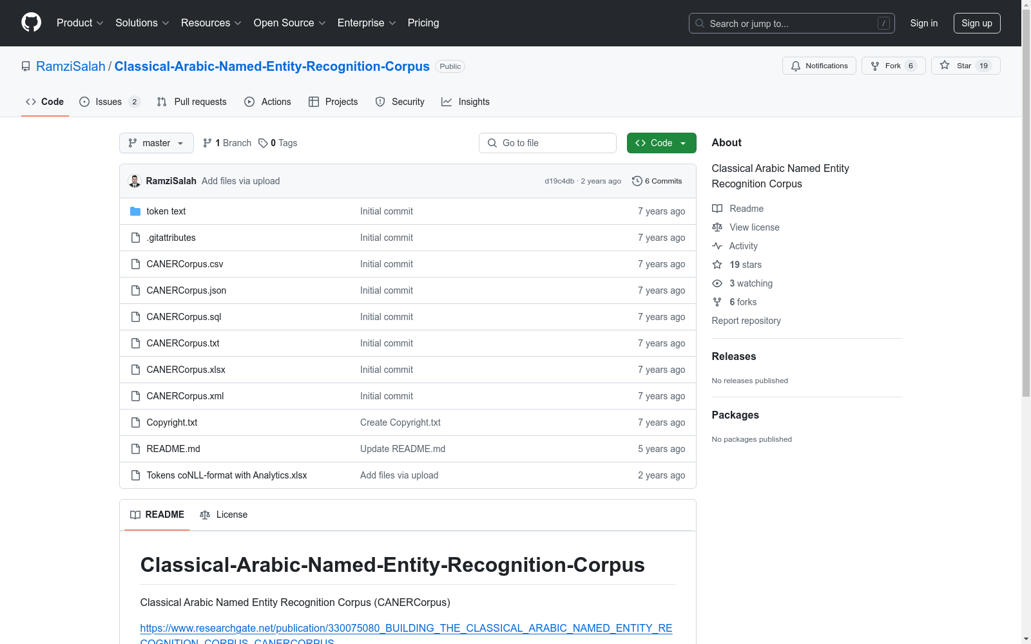Viewport: 1031px width, 644px height.
Task: Click file icon for CANERCorpus.txt
Action: click(x=135, y=343)
